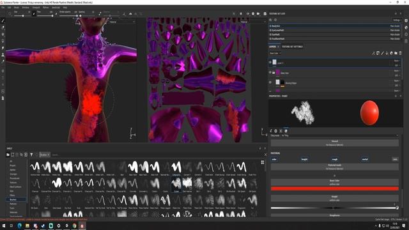The height and width of the screenshot is (230, 409).
Task: Select the Projection tool in left toolbar
Action: point(3,34)
